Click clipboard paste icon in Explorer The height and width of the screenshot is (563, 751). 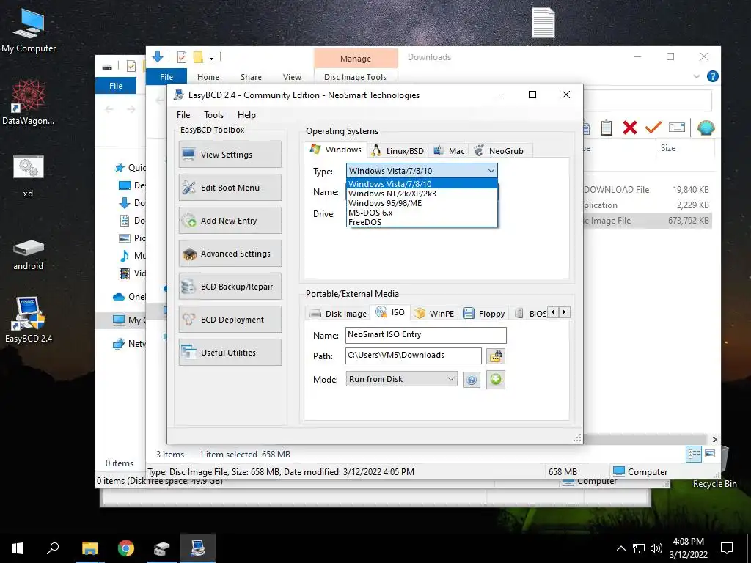click(607, 128)
